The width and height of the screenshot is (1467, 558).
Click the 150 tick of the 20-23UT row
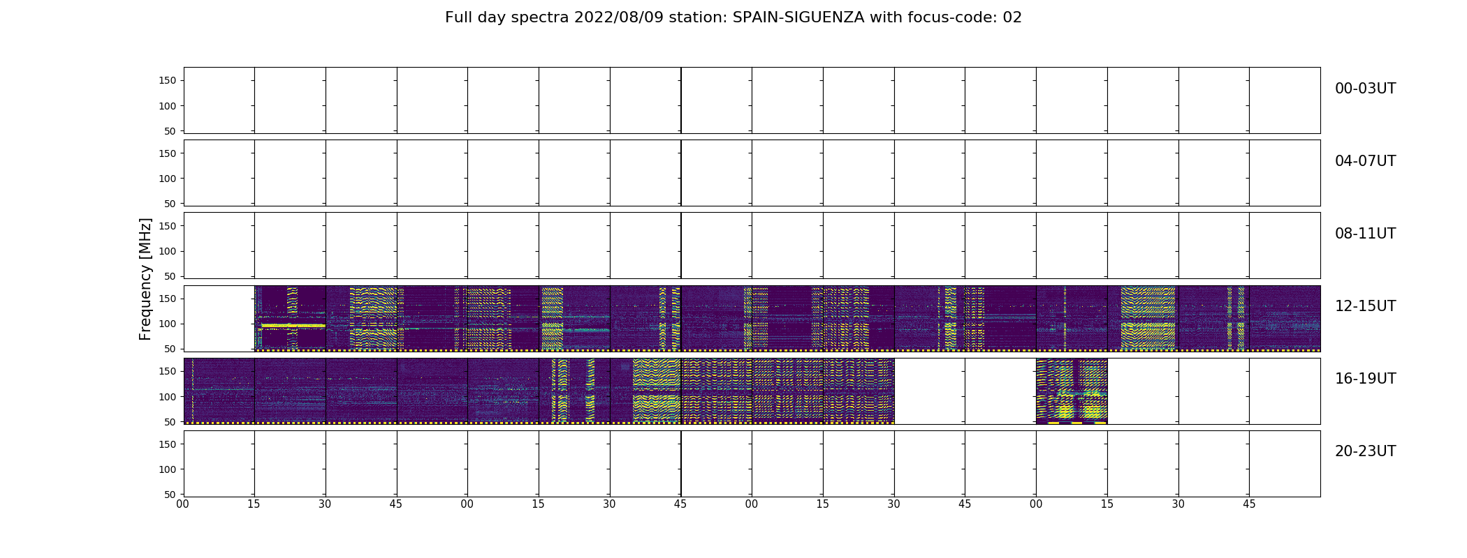click(x=168, y=444)
